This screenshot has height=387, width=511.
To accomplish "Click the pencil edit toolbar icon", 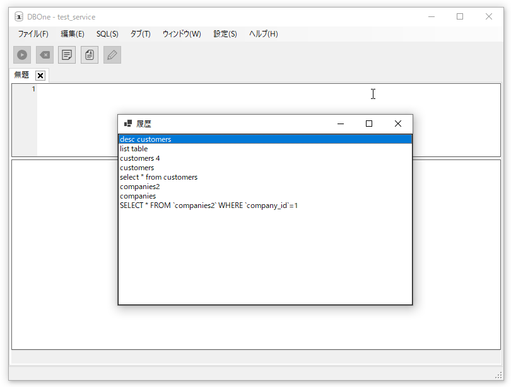I will 112,55.
